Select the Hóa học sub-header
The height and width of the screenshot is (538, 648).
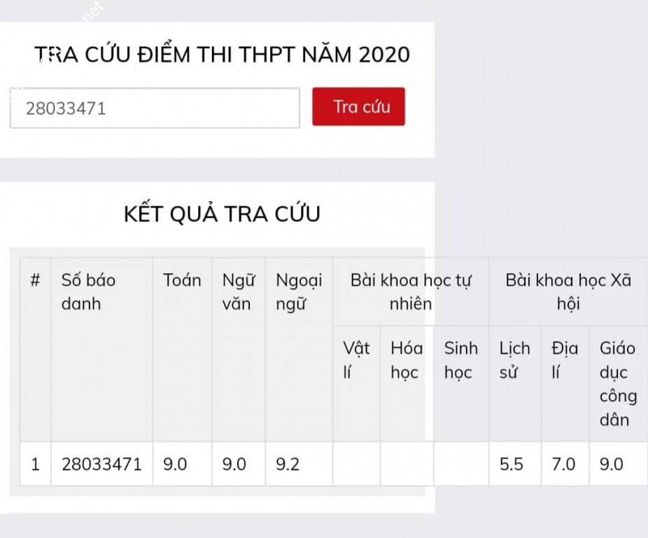click(406, 360)
